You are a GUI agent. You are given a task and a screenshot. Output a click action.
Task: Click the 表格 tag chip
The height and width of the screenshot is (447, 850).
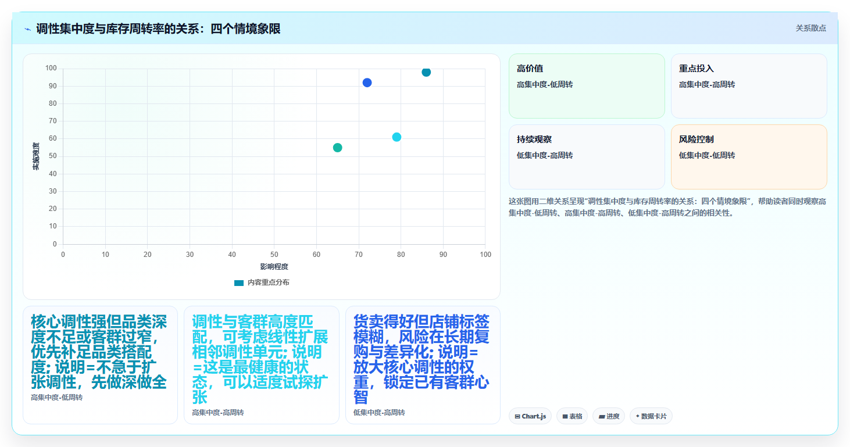pyautogui.click(x=572, y=416)
